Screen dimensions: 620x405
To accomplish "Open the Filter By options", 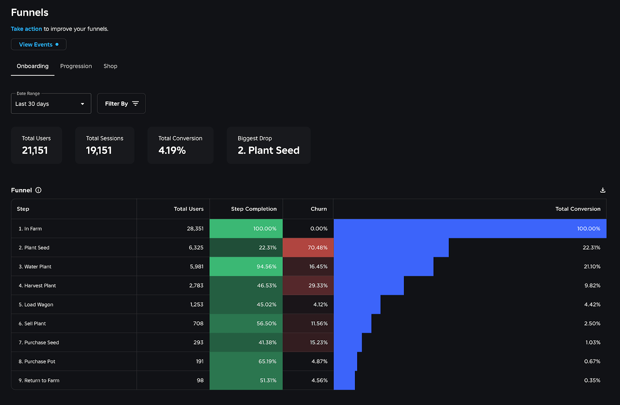I will pos(121,103).
